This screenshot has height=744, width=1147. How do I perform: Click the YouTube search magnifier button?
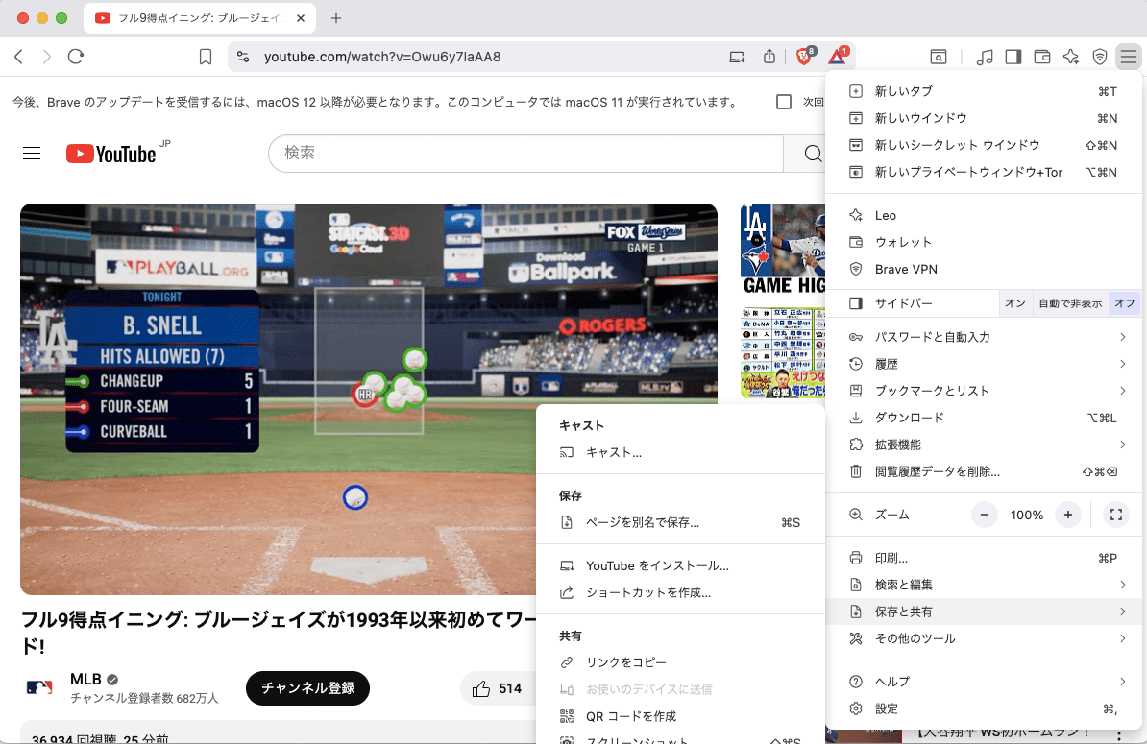(812, 154)
